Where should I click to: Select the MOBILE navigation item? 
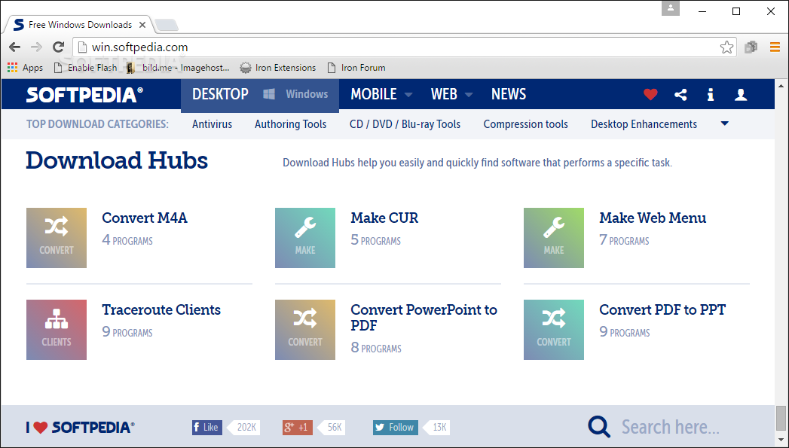pos(374,94)
